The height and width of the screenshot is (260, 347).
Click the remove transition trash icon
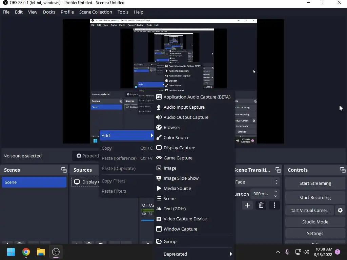tap(261, 205)
